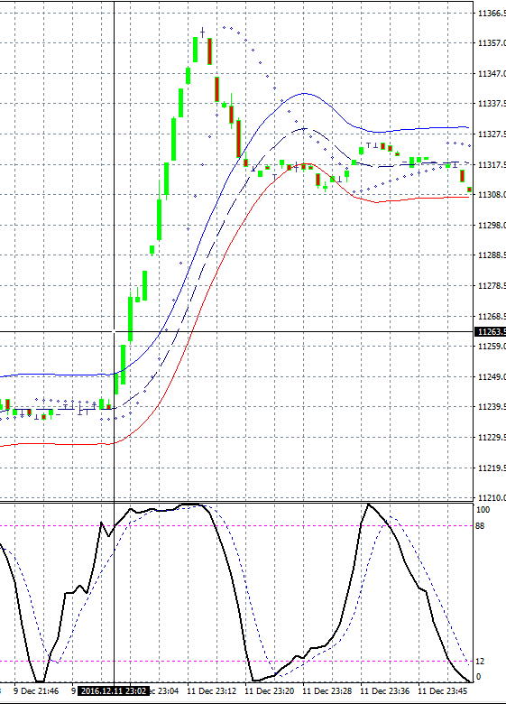The image size is (506, 704).
Task: Select the 11229 price scale value
Action: pos(492,438)
